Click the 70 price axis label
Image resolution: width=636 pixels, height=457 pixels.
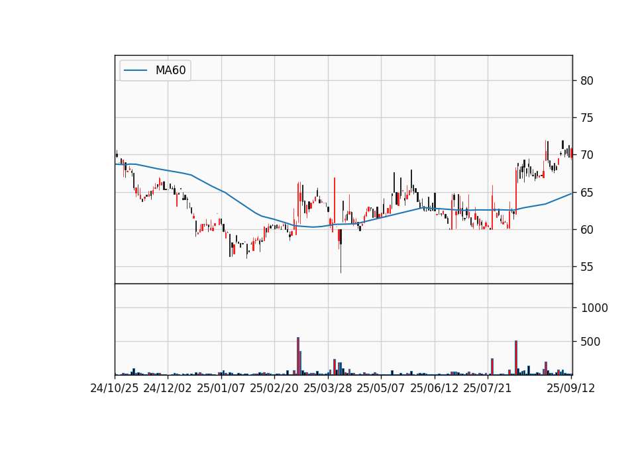586,155
